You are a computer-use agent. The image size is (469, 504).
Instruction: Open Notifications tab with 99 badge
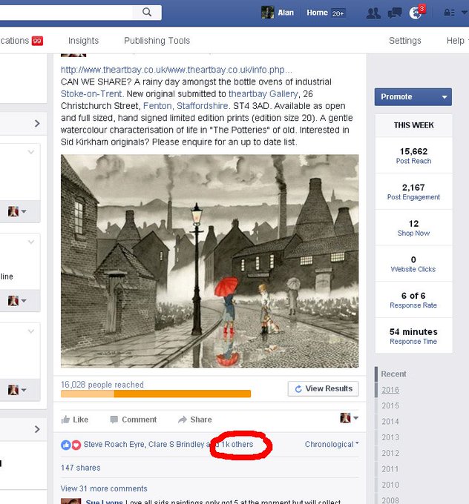pyautogui.click(x=22, y=41)
